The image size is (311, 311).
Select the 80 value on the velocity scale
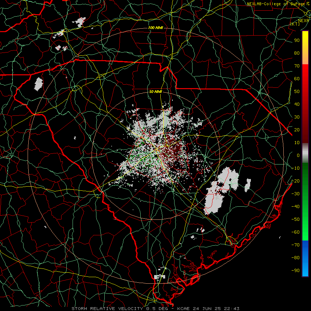click(297, 53)
